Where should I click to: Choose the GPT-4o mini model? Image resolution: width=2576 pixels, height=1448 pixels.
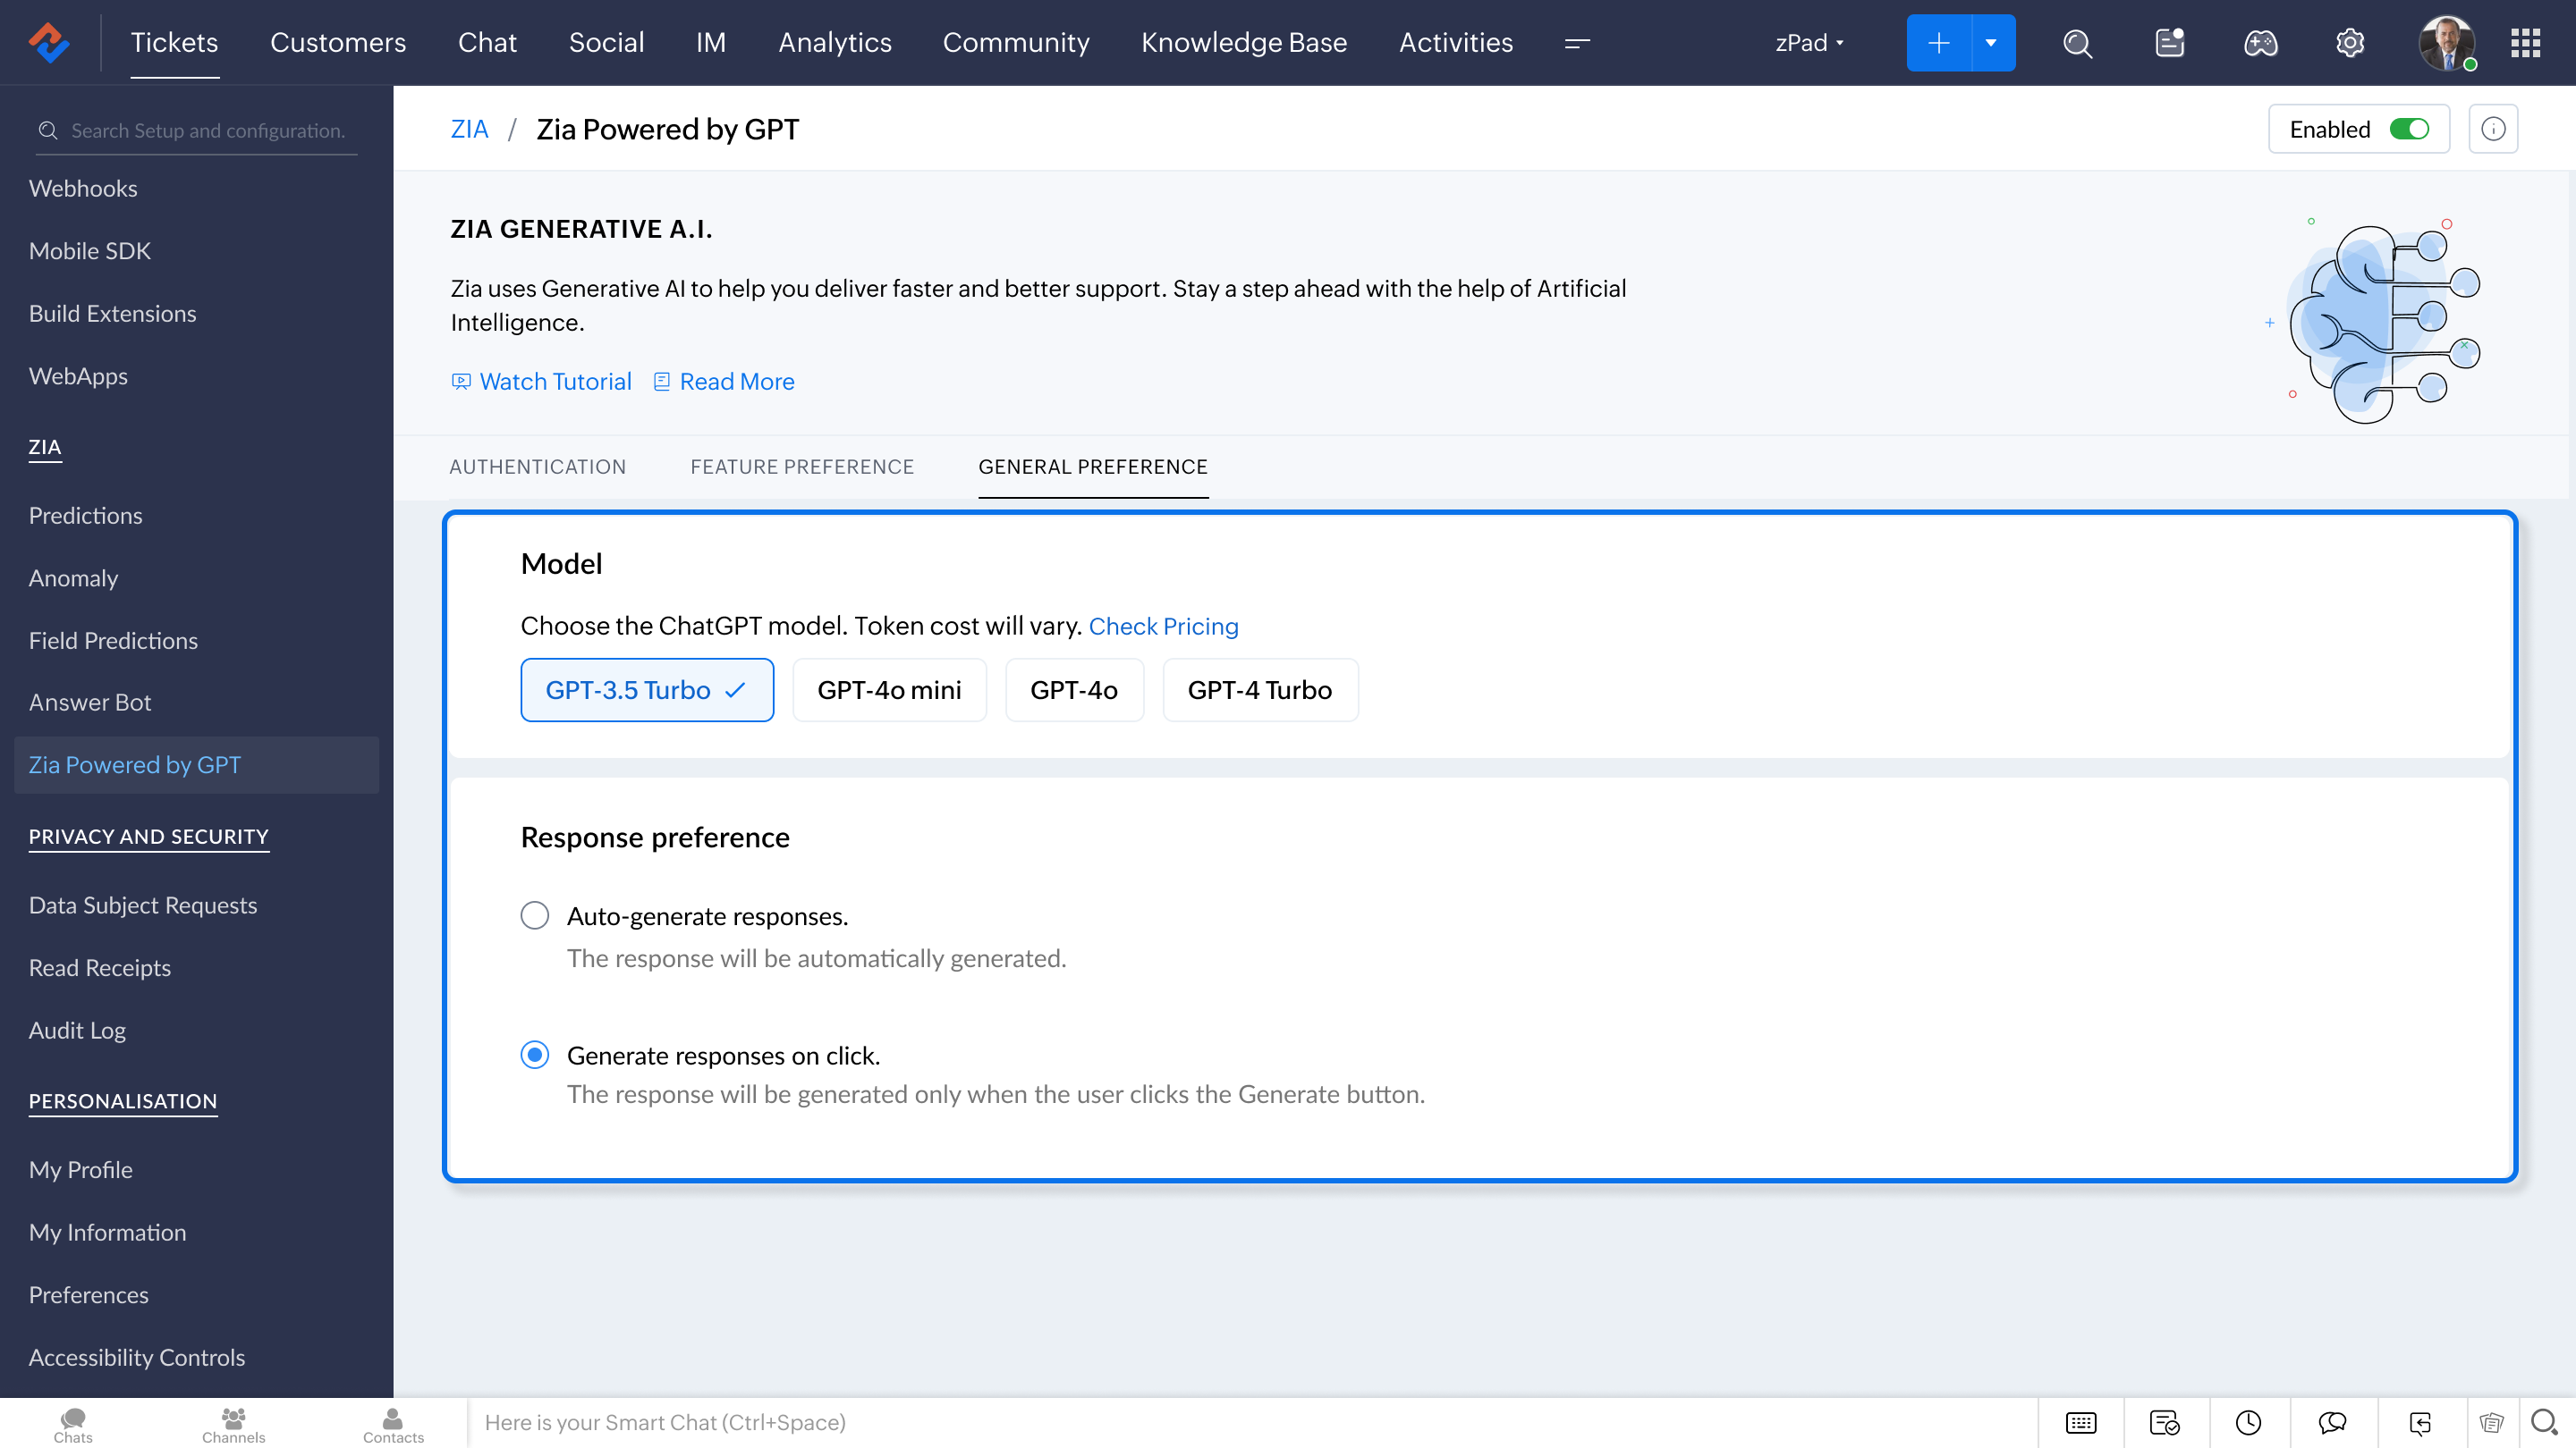click(889, 689)
